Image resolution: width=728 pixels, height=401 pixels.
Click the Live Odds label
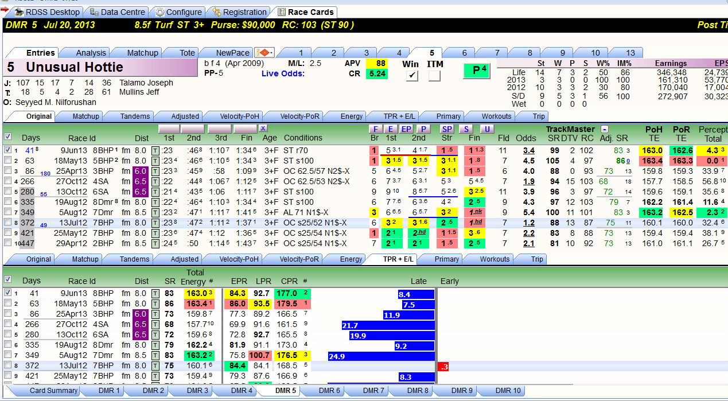coord(283,73)
